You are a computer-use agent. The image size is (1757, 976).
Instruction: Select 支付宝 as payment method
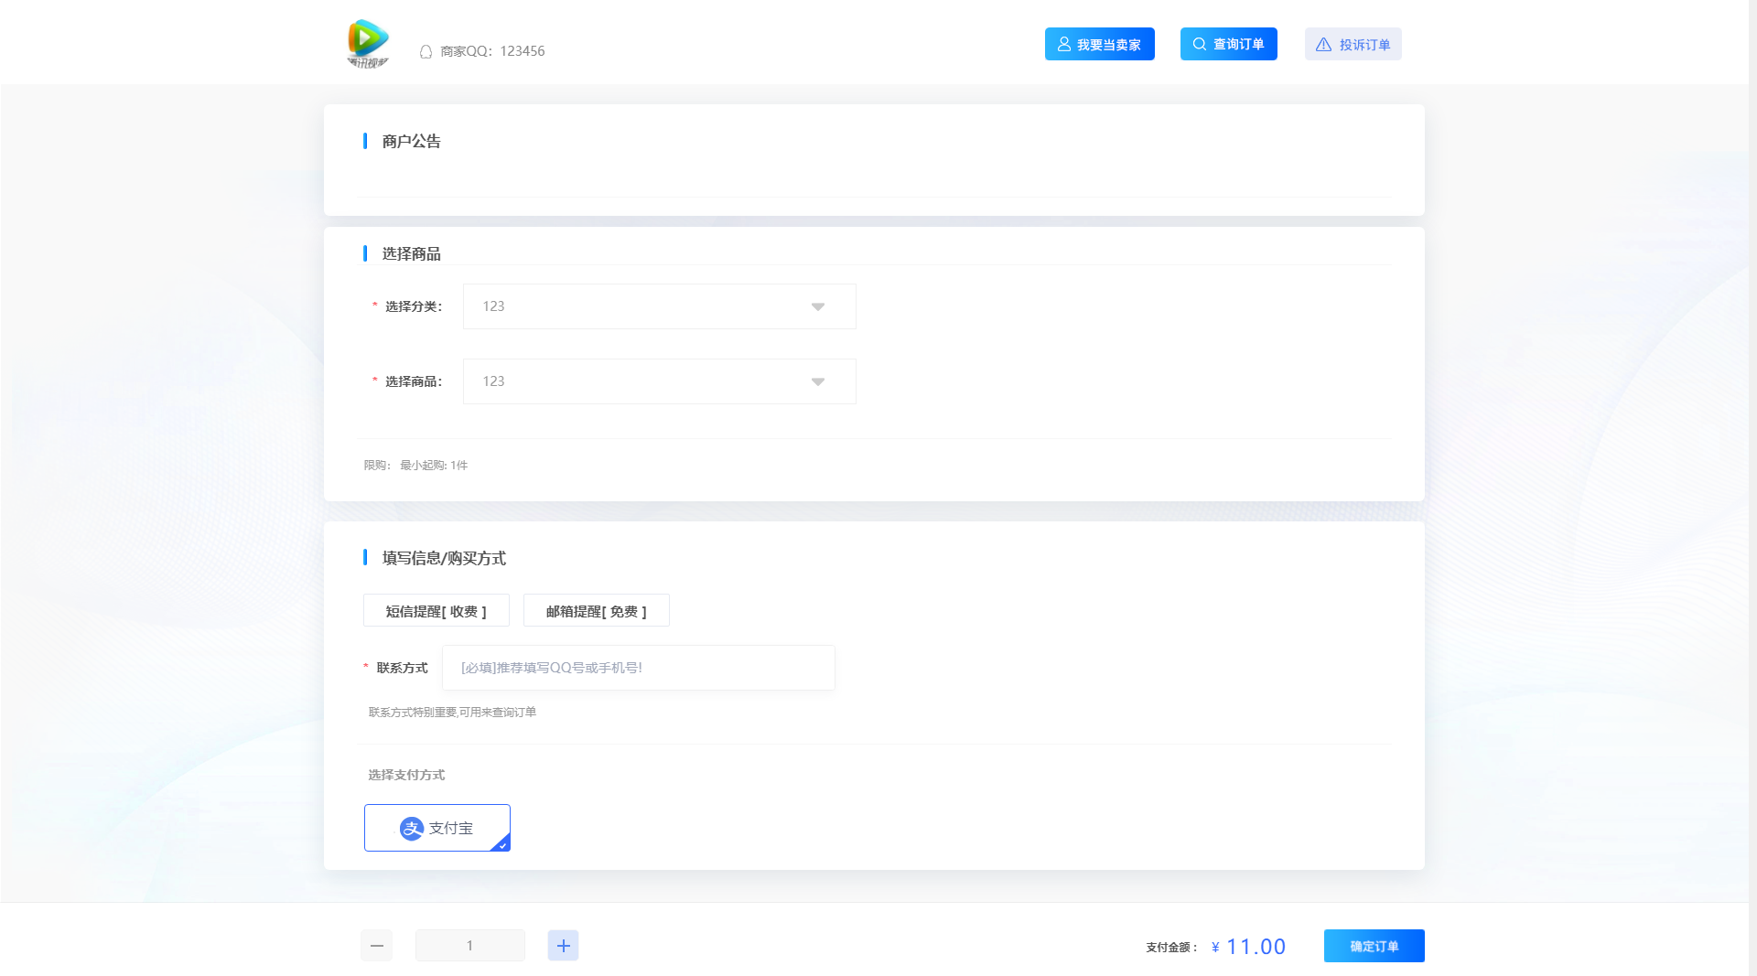(x=437, y=828)
